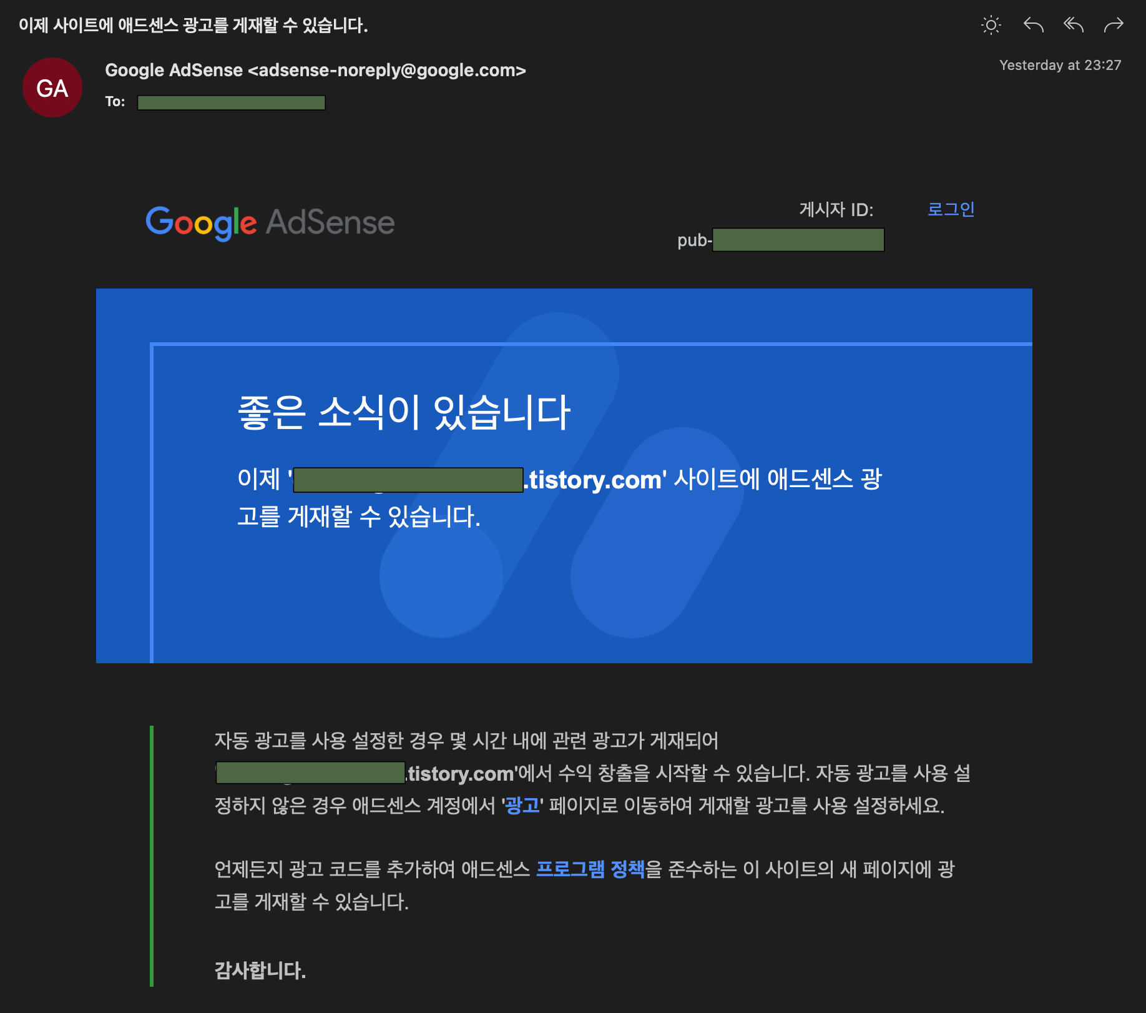
Task: Click the tistory.com site link in banner
Action: pyautogui.click(x=477, y=480)
